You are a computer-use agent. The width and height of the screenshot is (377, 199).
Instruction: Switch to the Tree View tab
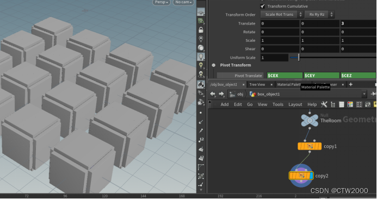tap(257, 85)
